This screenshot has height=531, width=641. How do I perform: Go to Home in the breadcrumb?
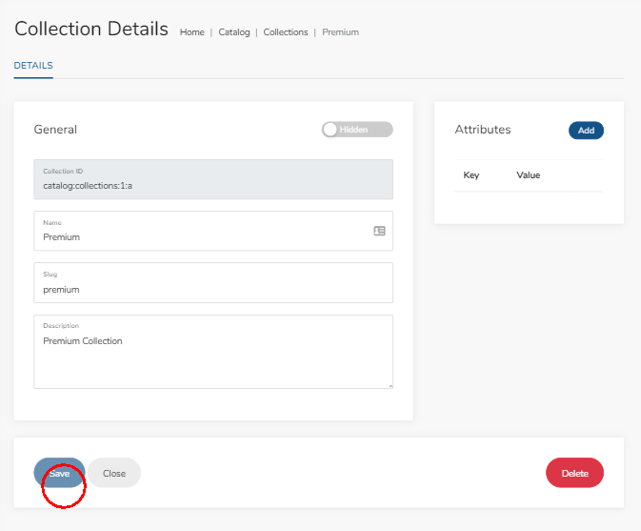point(192,32)
